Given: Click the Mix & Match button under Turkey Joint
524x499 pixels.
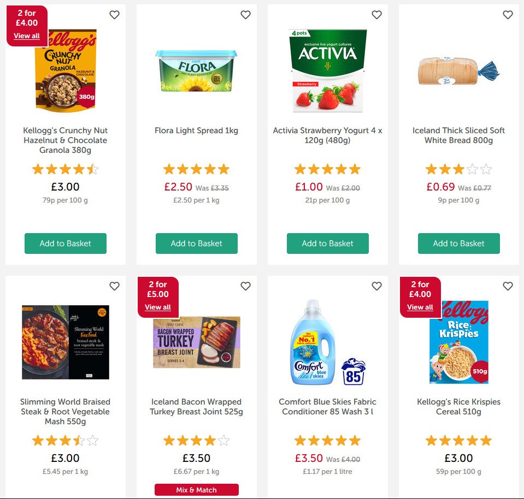Looking at the screenshot, I should pos(196,489).
